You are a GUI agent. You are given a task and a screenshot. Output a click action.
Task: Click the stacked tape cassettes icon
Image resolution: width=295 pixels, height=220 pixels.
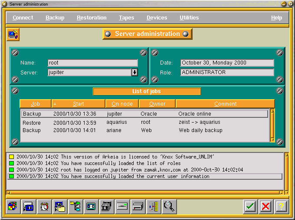tap(107, 207)
